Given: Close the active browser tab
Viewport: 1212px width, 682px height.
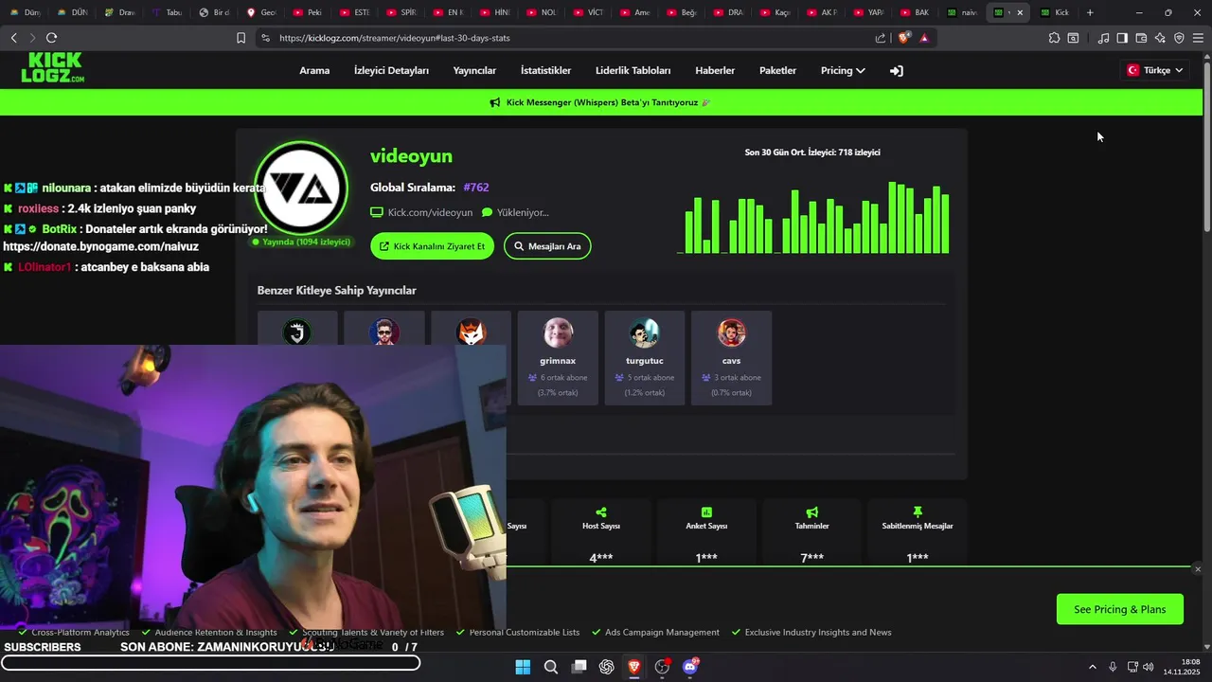Looking at the screenshot, I should [x=1020, y=12].
